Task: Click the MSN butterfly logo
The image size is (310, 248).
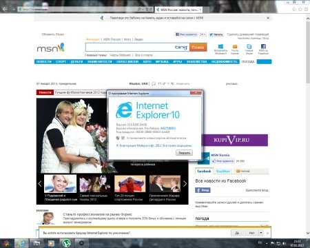Action: click(x=50, y=48)
